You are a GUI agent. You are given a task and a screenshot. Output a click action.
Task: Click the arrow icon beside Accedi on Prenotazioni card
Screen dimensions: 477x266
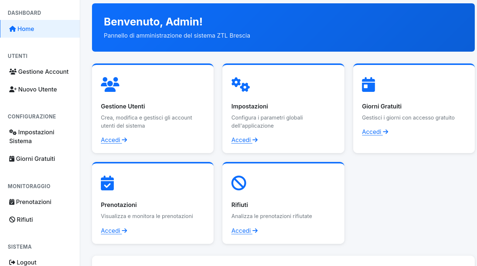125,231
